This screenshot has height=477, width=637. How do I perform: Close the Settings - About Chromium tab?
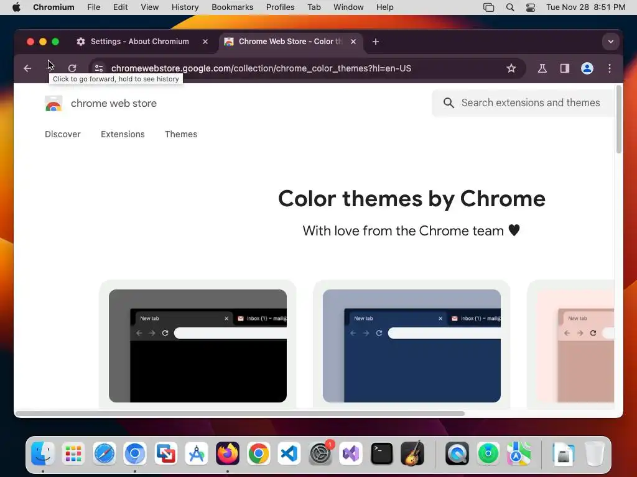coord(205,42)
